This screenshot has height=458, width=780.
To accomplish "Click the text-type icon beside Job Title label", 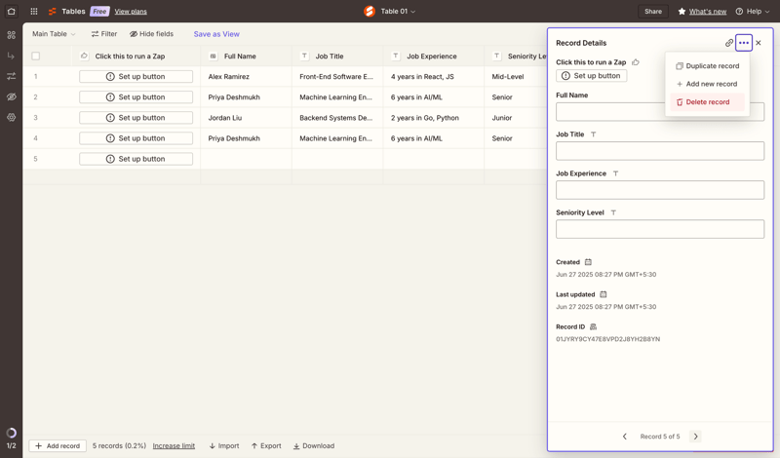I will [x=593, y=134].
